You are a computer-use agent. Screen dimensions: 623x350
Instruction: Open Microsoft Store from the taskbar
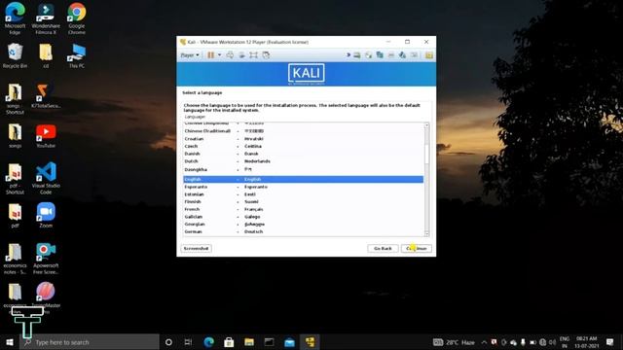229,342
